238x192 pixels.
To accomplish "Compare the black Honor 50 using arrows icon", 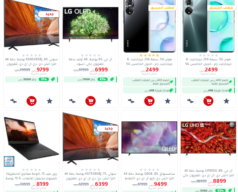I will pyautogui.click(x=131, y=101).
